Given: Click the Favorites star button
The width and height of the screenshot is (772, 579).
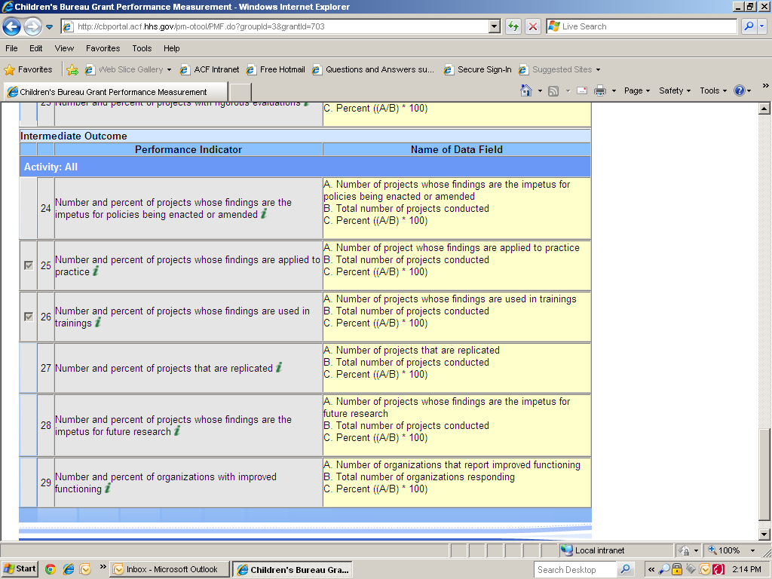Looking at the screenshot, I should [29, 69].
